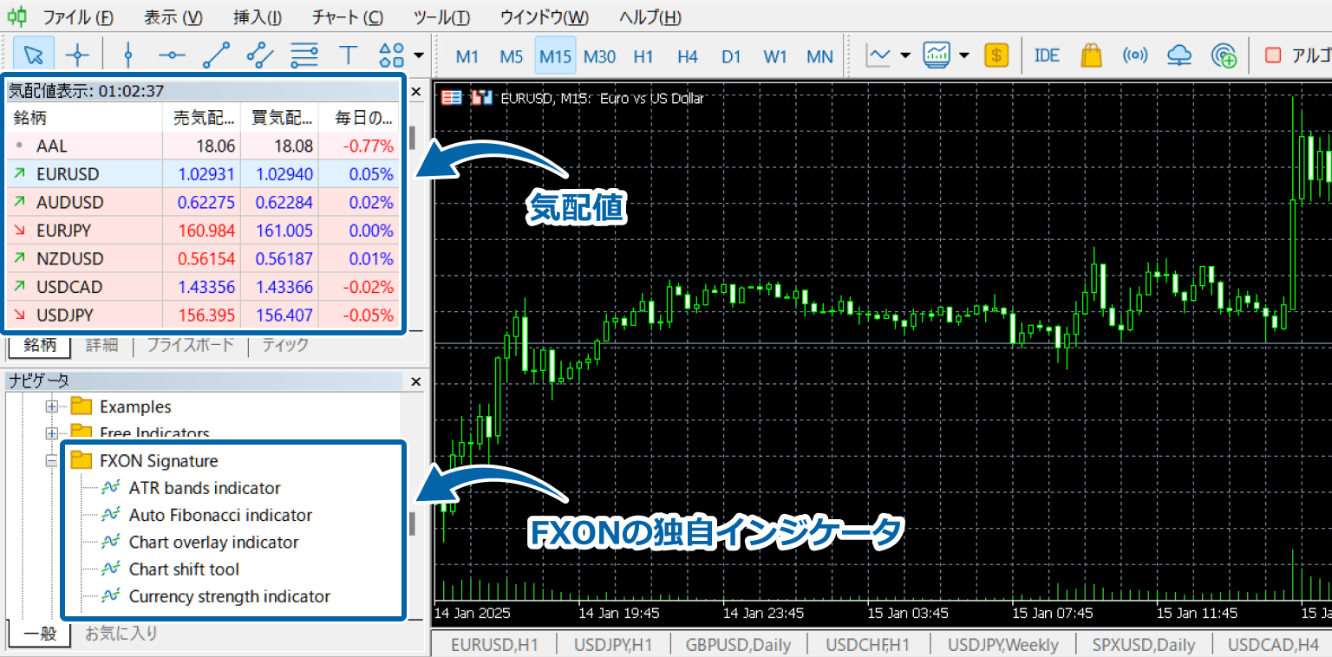Open the ウインドウ menu

tap(544, 17)
